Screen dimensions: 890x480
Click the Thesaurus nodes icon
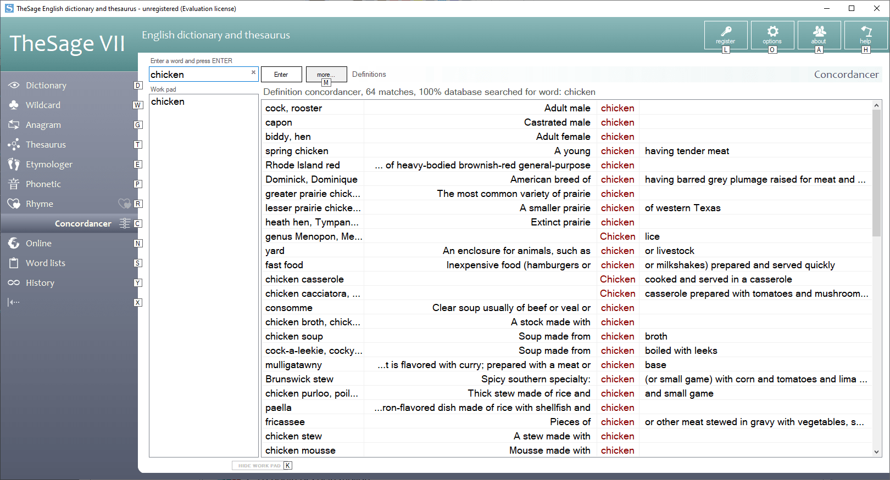pos(14,144)
